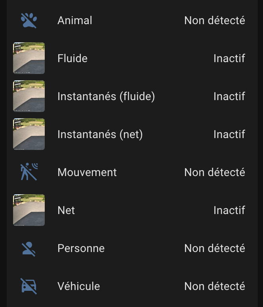Click the Véhicule "Non détecté" state
This screenshot has height=307, width=263.
[215, 286]
